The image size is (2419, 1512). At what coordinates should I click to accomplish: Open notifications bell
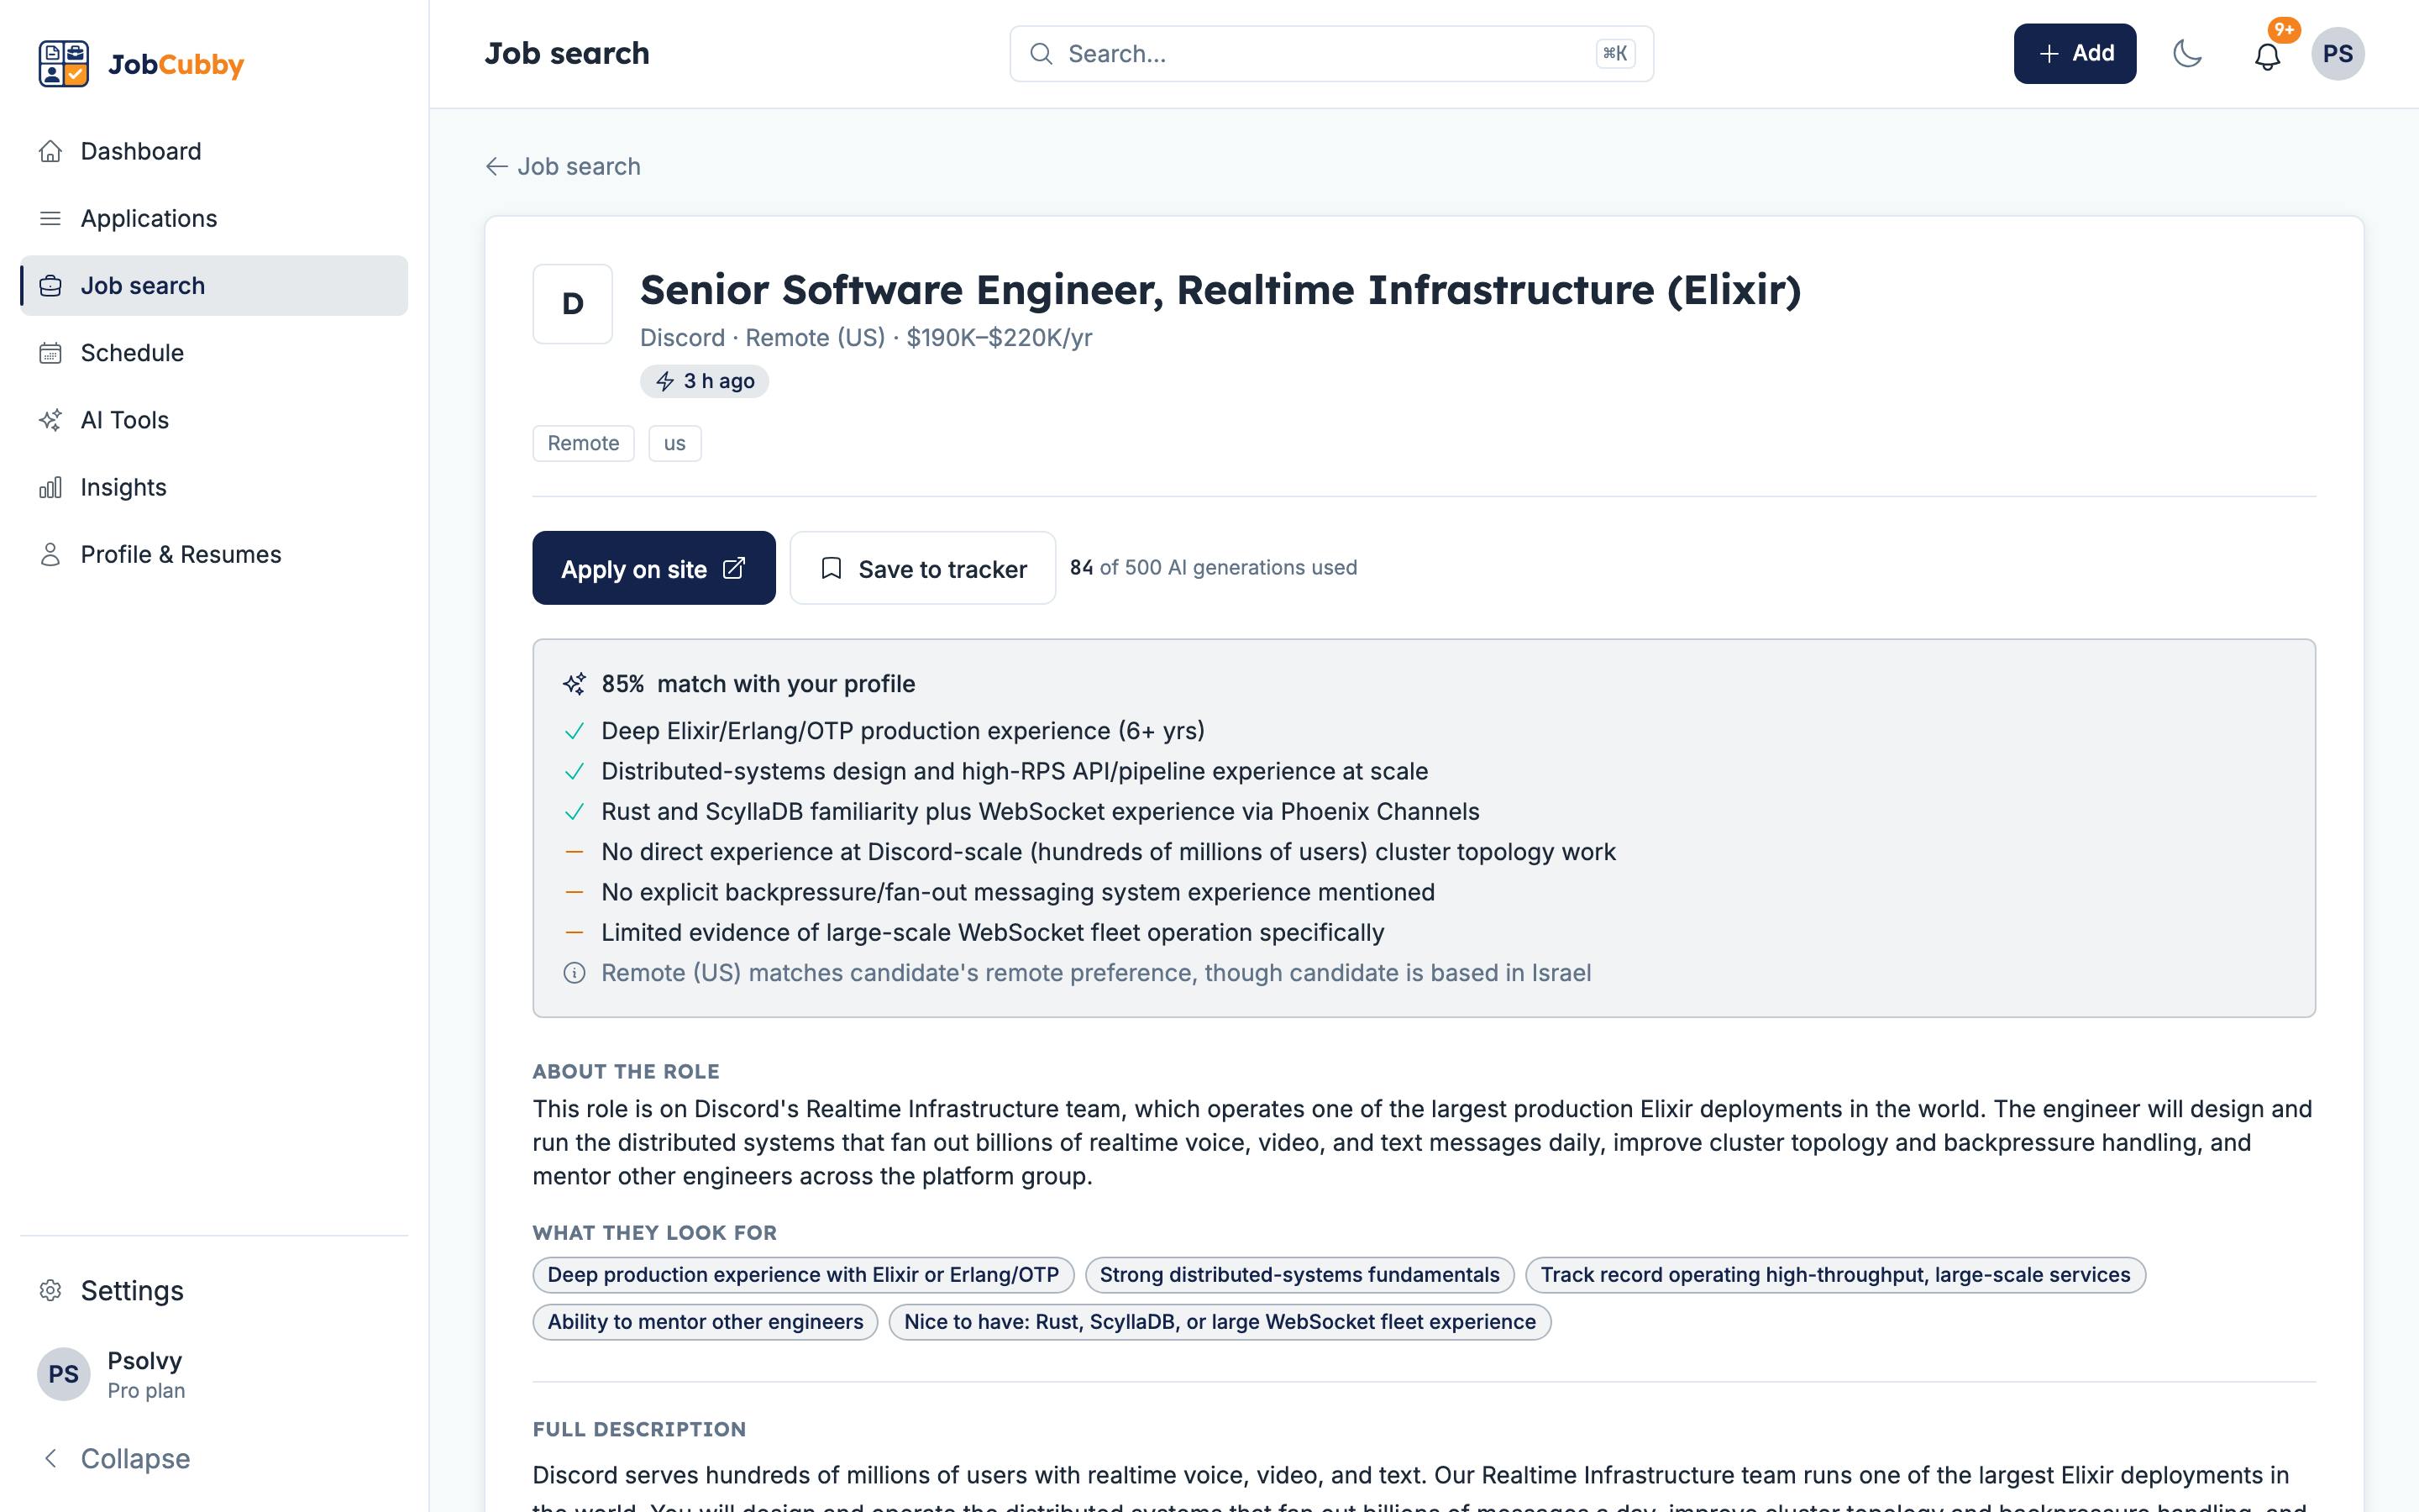(x=2267, y=56)
